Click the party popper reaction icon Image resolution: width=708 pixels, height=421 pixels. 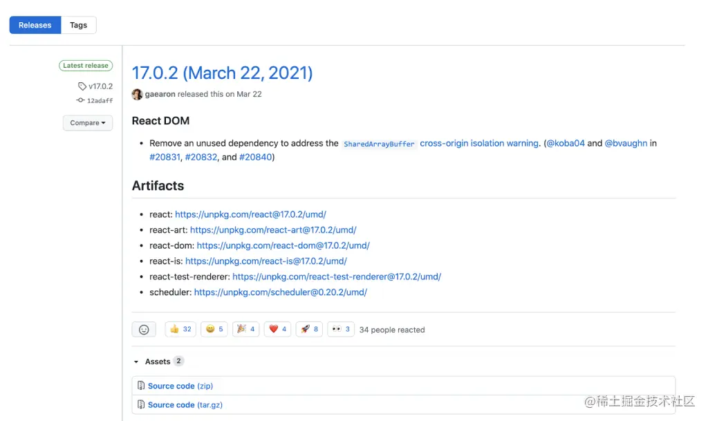(x=245, y=329)
